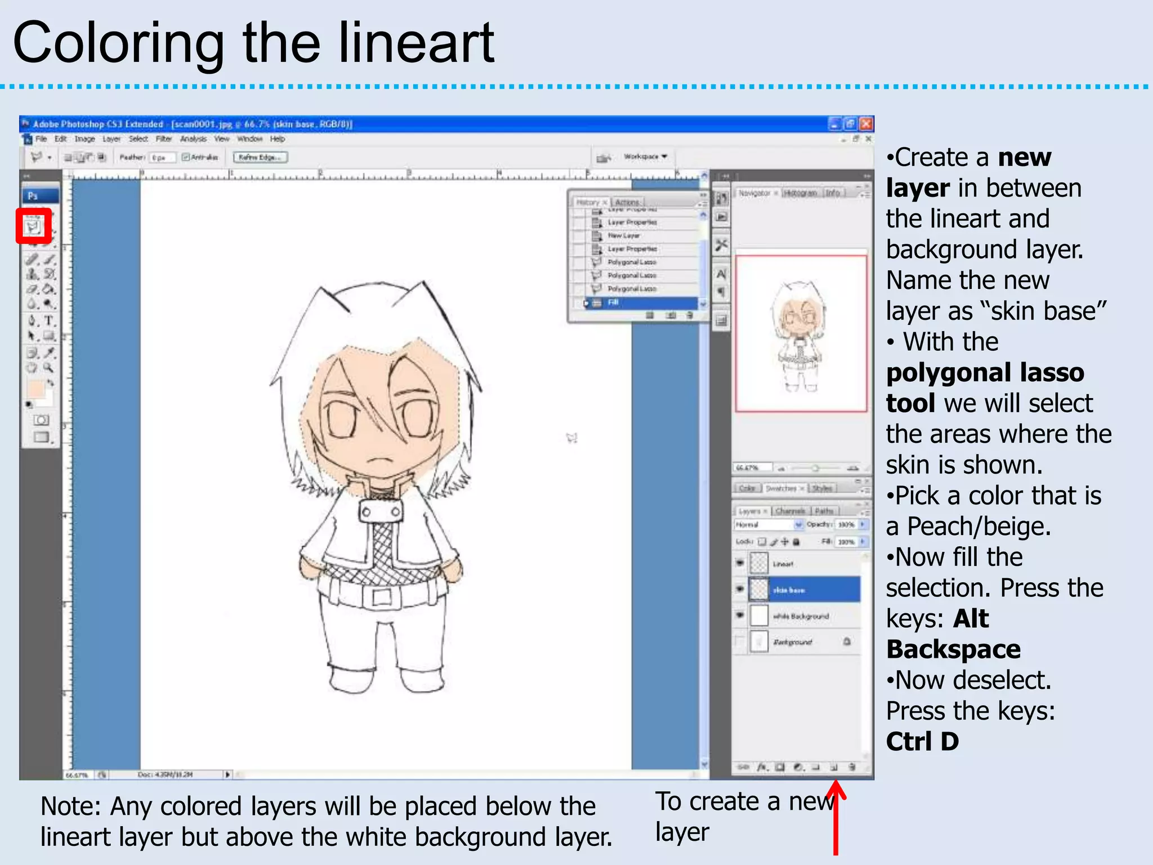The width and height of the screenshot is (1153, 865).
Task: Select the Eyedropper tool
Action: coord(50,353)
